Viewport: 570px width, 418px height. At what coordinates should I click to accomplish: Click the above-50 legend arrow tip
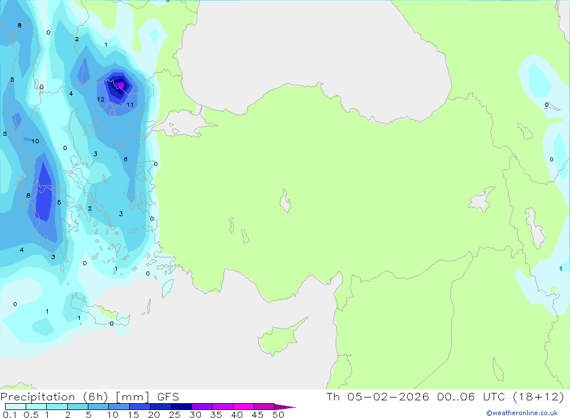point(284,407)
